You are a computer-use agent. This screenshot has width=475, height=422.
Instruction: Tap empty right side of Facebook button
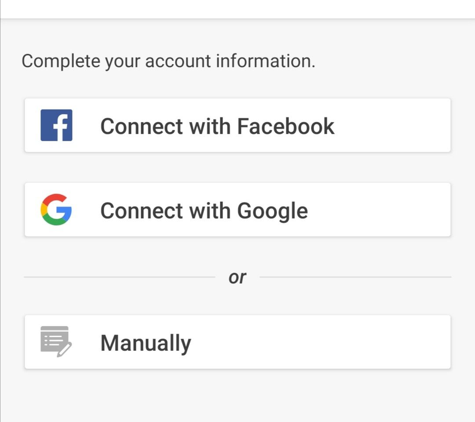tap(396, 125)
